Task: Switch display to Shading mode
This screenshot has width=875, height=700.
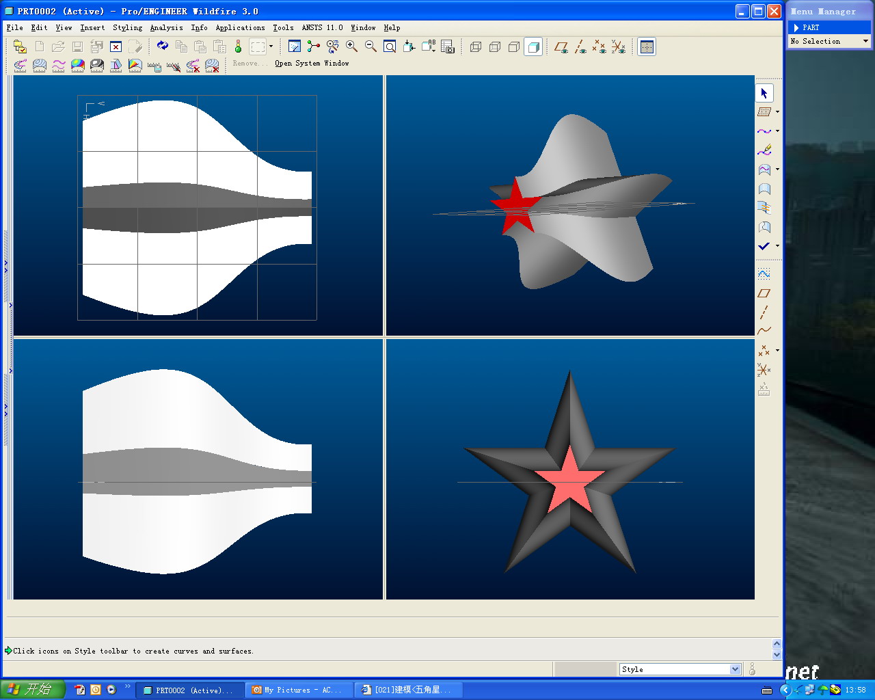Action: (x=533, y=46)
